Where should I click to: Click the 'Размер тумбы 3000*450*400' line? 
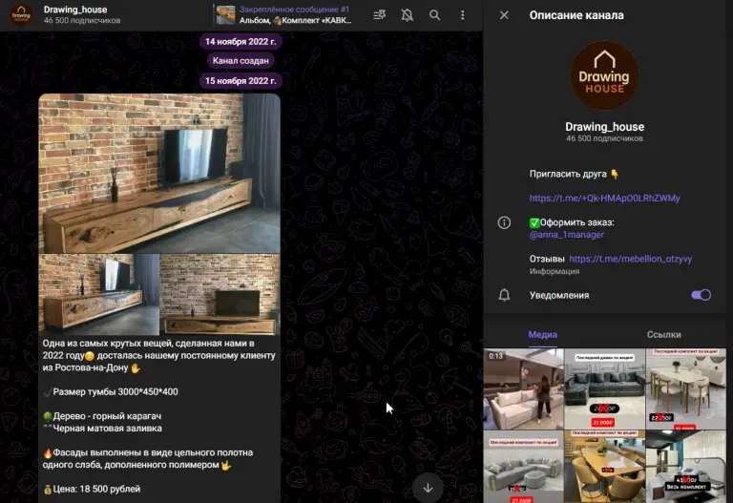click(x=115, y=391)
